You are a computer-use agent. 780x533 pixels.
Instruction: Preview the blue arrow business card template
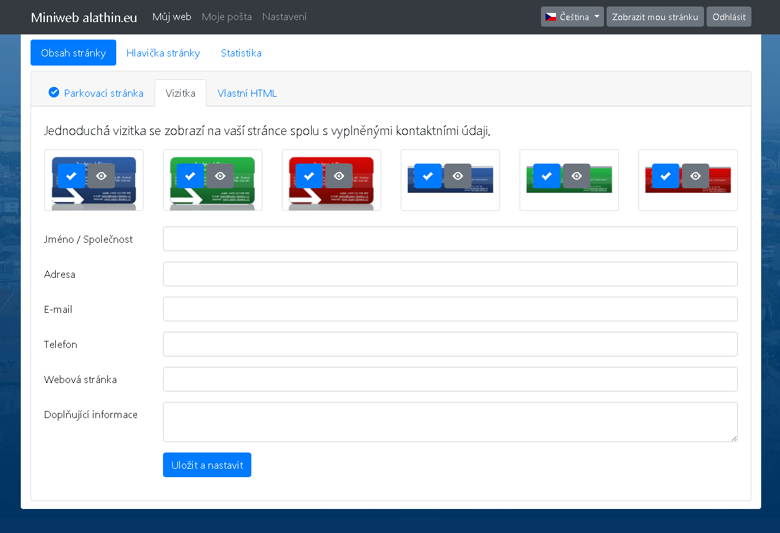[101, 176]
